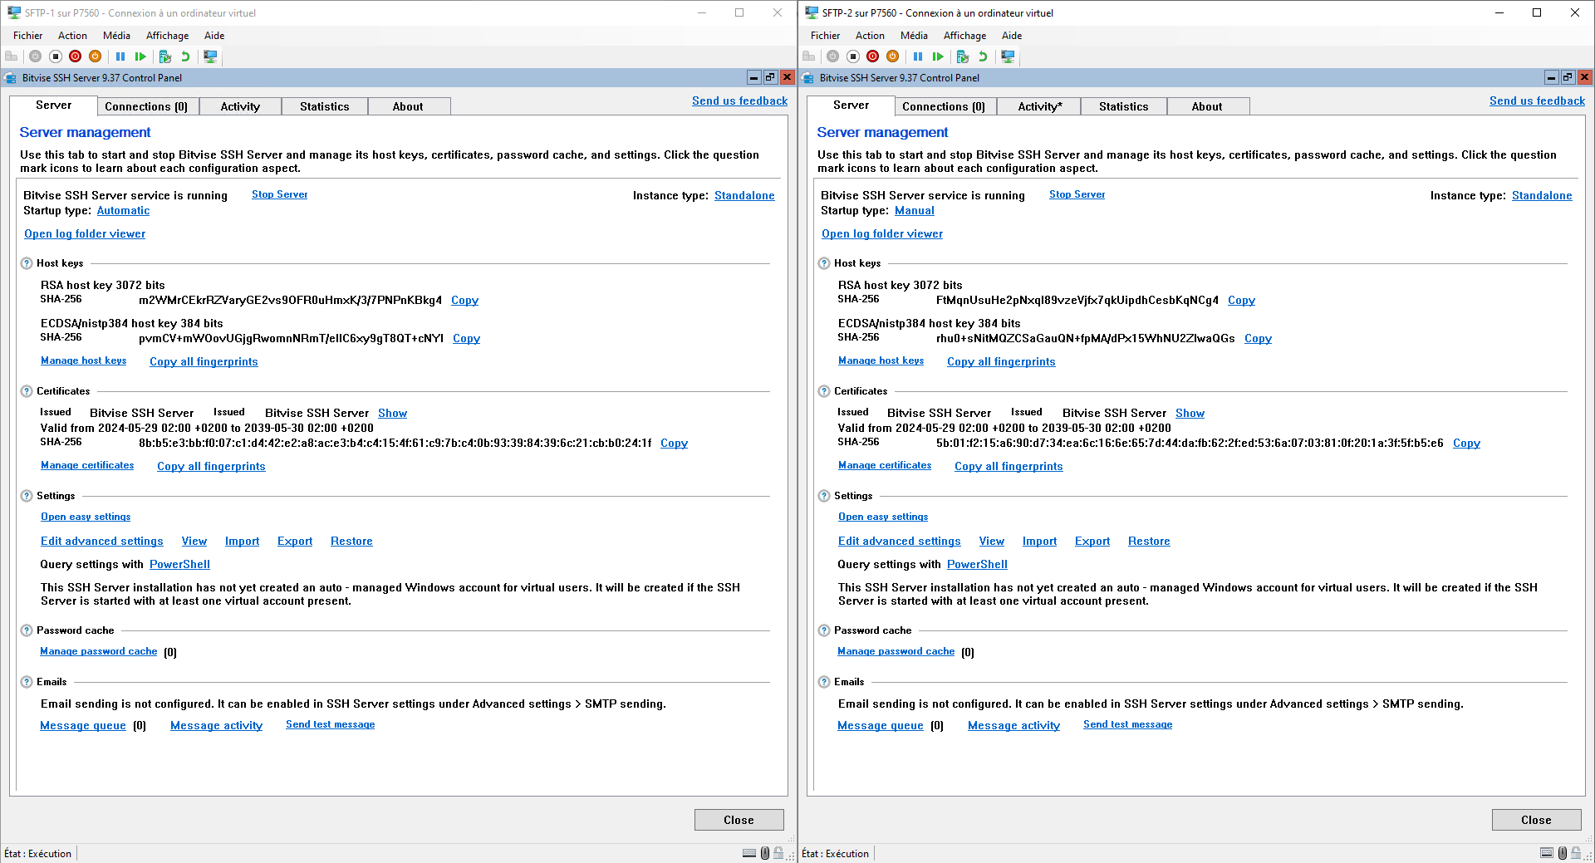Switch to Statistics tab in SFTP-1
Image resolution: width=1595 pixels, height=863 pixels.
tap(324, 106)
